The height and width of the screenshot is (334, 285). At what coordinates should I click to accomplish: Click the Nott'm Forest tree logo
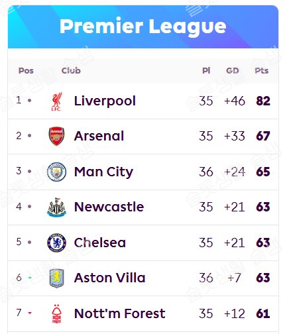click(x=56, y=313)
